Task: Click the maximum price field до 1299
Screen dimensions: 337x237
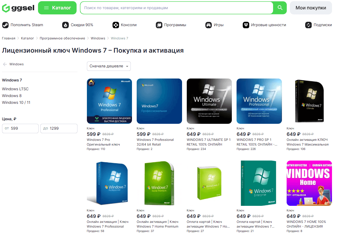Action: click(59, 128)
